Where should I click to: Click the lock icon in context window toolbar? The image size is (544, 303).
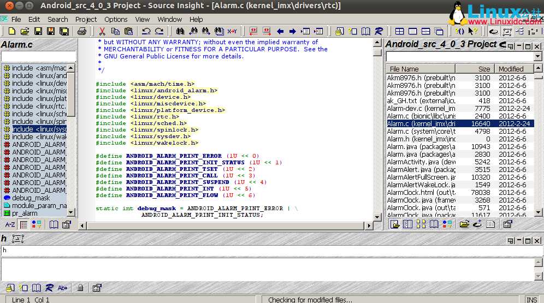tap(80, 287)
